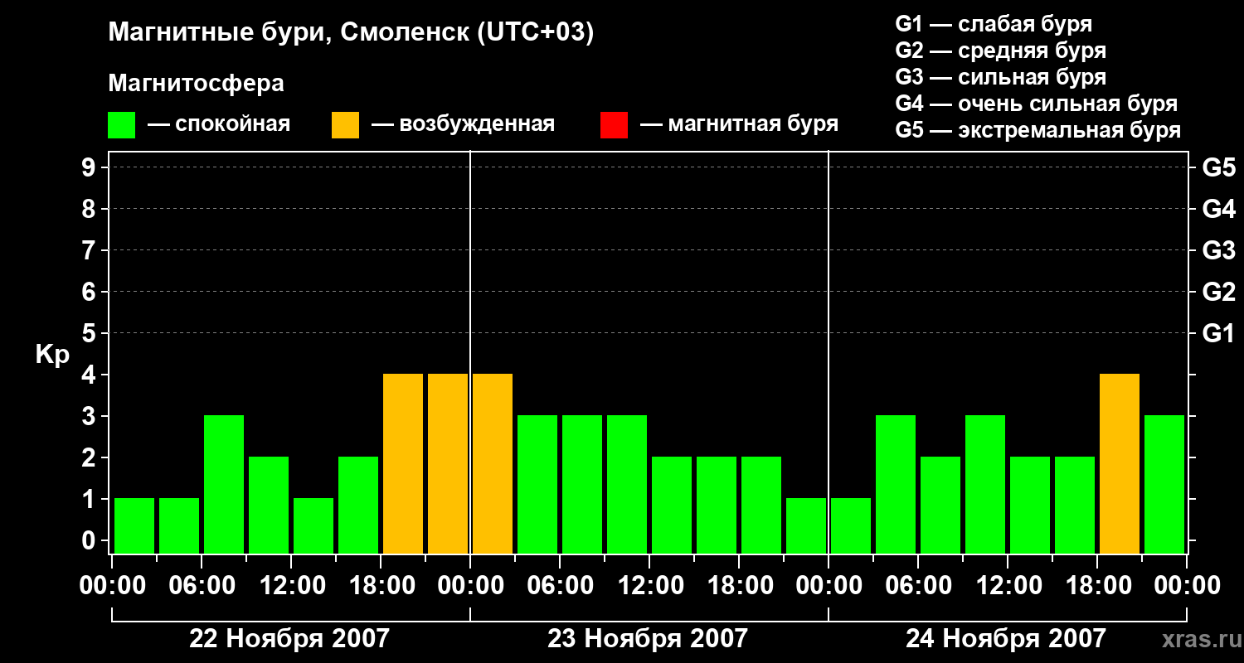Screen dimensions: 1244x663
Task: Click the 'G1' right-axis label
Action: coord(1219,333)
